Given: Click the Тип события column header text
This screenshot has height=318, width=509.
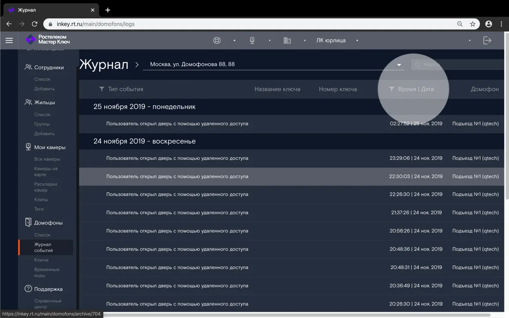Looking at the screenshot, I should click(x=125, y=89).
